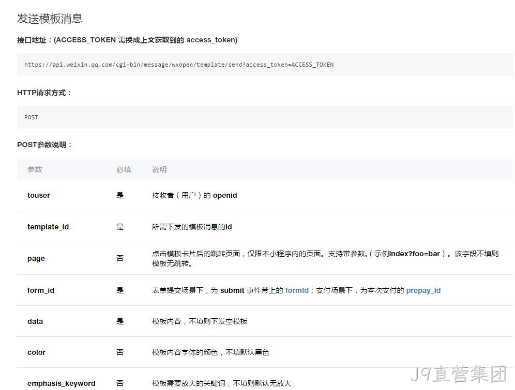Open the prepay_id link

click(423, 290)
